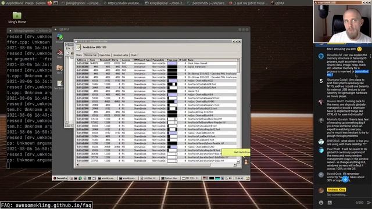Screen dimensions: 372x209
Task: Open the Applications menu in top panel
Action: pyautogui.click(x=15, y=3)
